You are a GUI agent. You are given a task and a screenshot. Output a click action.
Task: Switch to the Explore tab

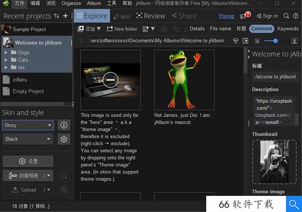pyautogui.click(x=92, y=16)
